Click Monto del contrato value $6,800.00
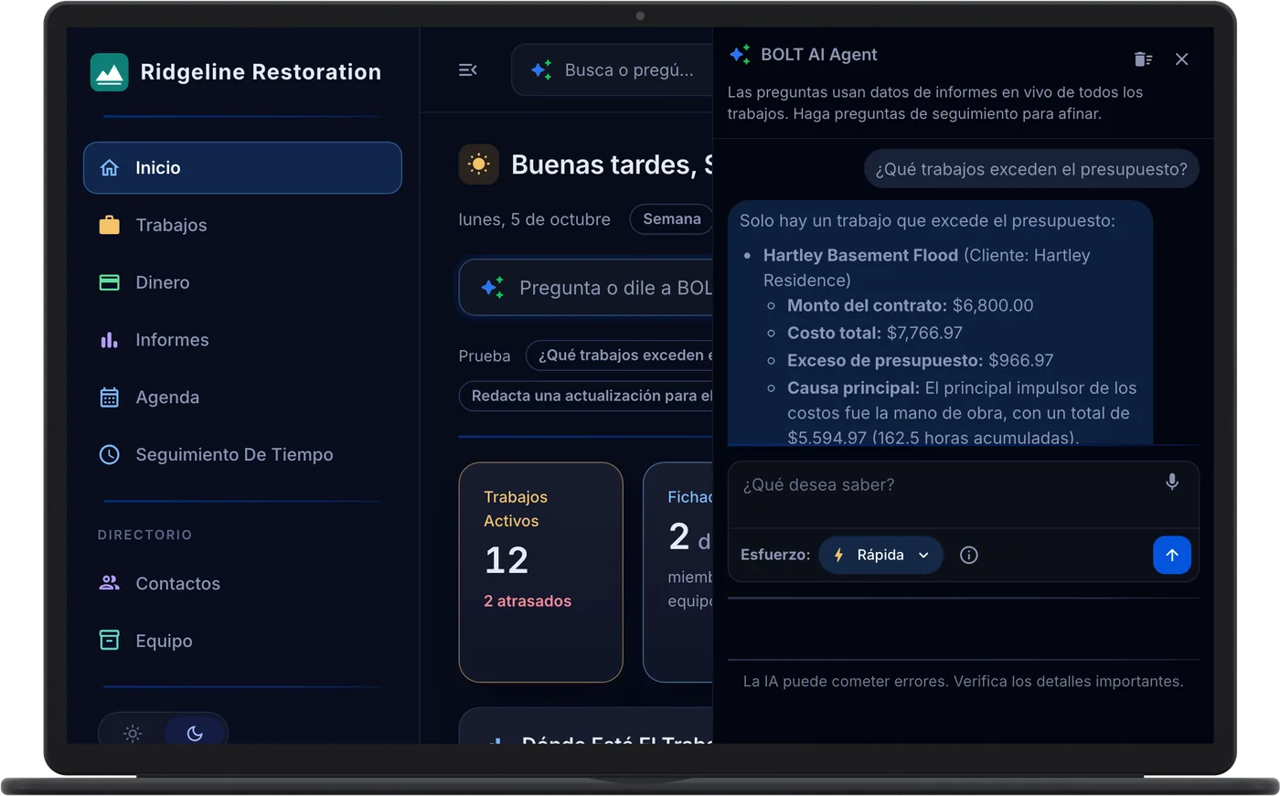The width and height of the screenshot is (1280, 796). [x=993, y=306]
